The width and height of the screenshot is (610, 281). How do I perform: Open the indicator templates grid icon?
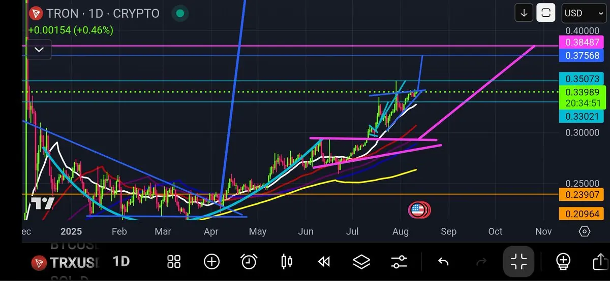tap(174, 262)
